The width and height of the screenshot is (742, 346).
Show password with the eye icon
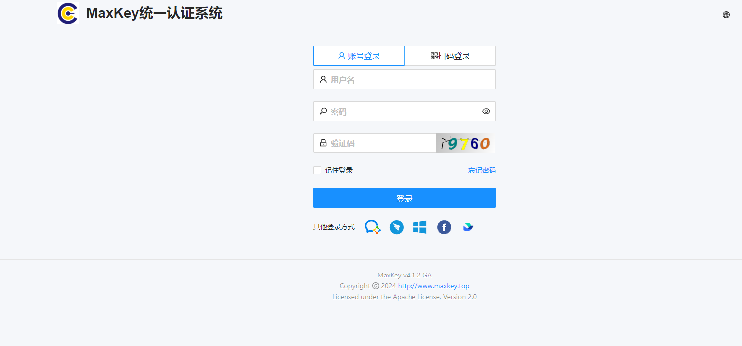click(x=486, y=111)
